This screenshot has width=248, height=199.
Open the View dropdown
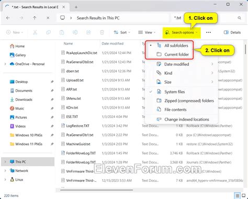click(146, 32)
